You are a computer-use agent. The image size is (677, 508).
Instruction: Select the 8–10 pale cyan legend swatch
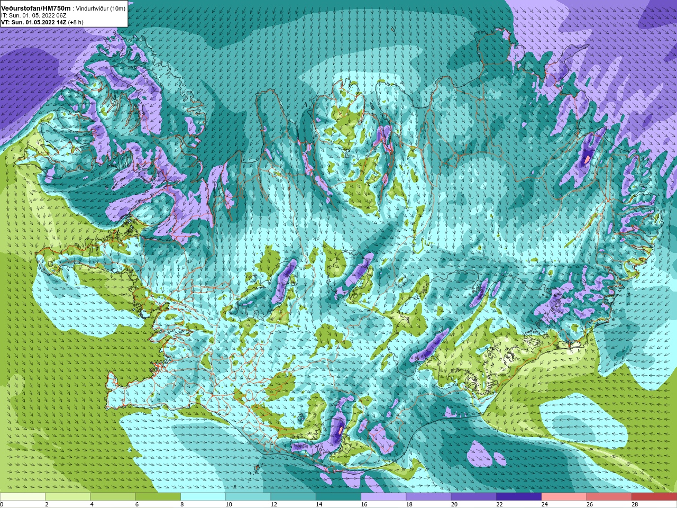203,496
